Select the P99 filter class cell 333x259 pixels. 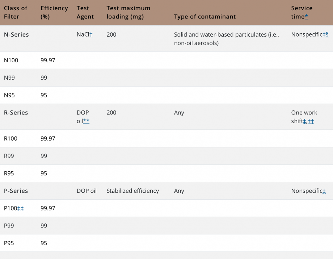click(9, 226)
